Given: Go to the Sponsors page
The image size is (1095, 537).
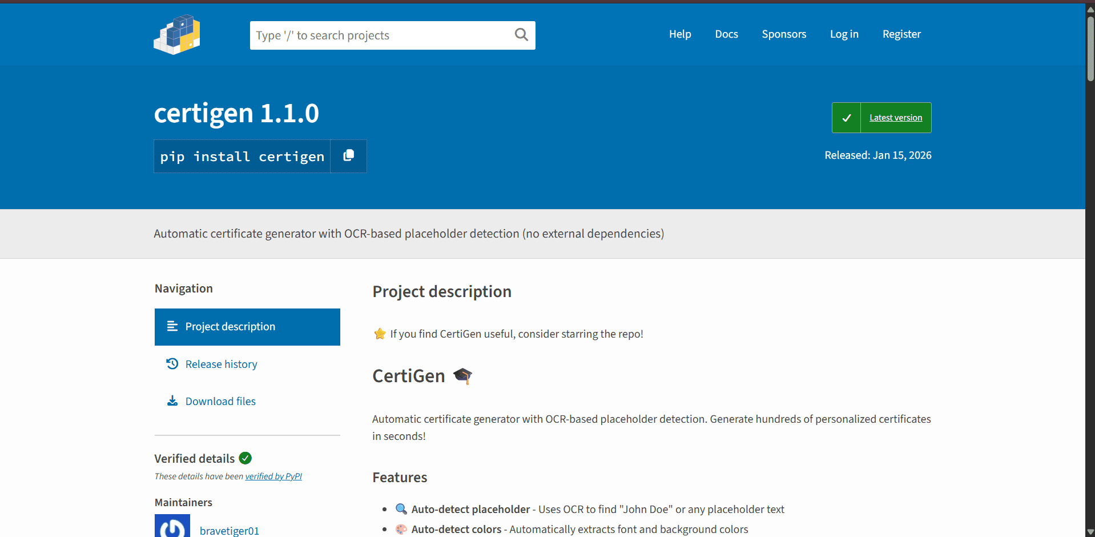Looking at the screenshot, I should (x=784, y=34).
